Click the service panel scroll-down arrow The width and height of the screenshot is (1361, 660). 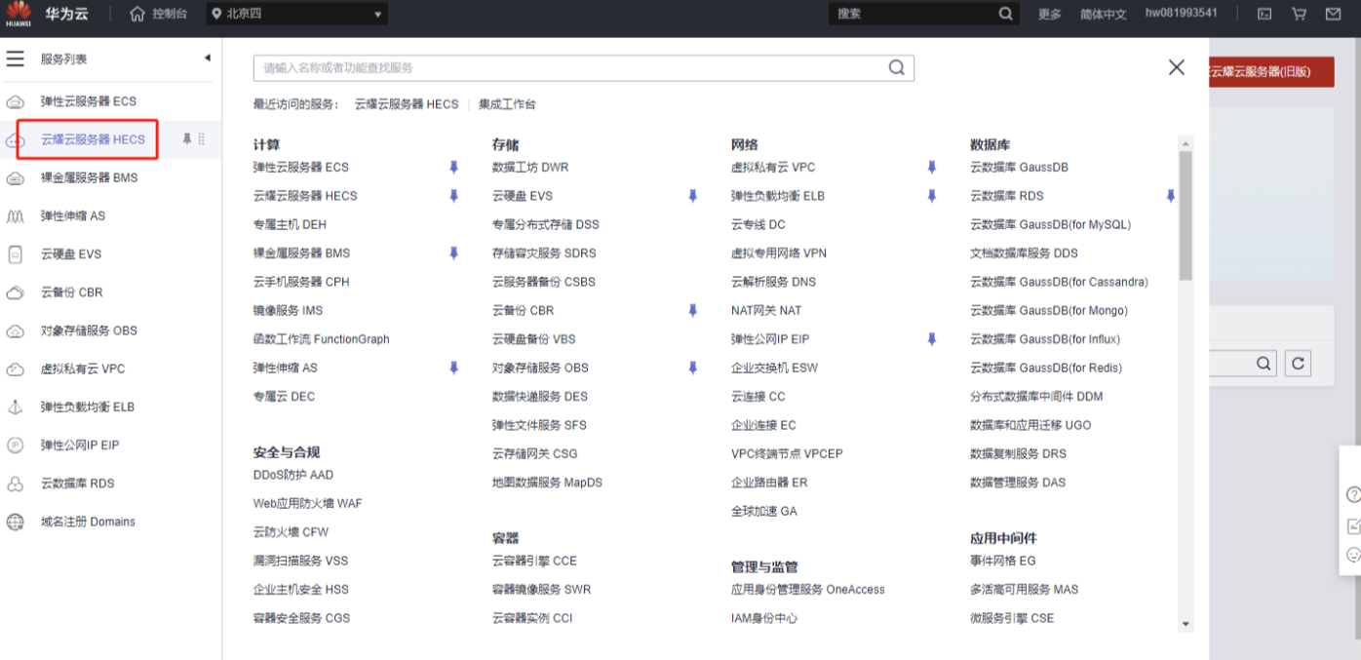click(x=1186, y=624)
